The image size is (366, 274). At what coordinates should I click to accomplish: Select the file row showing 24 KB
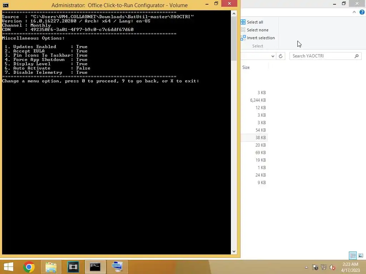254,175
